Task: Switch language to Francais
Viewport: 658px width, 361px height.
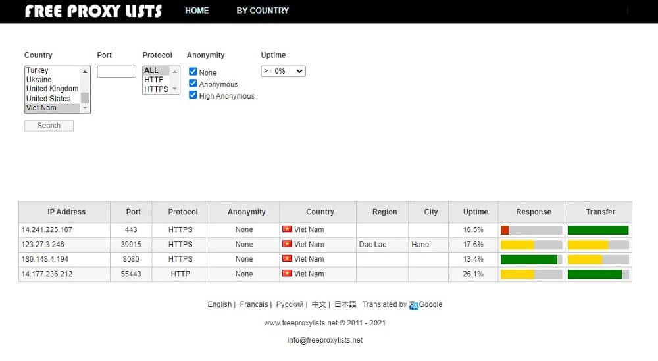Action: pos(254,304)
